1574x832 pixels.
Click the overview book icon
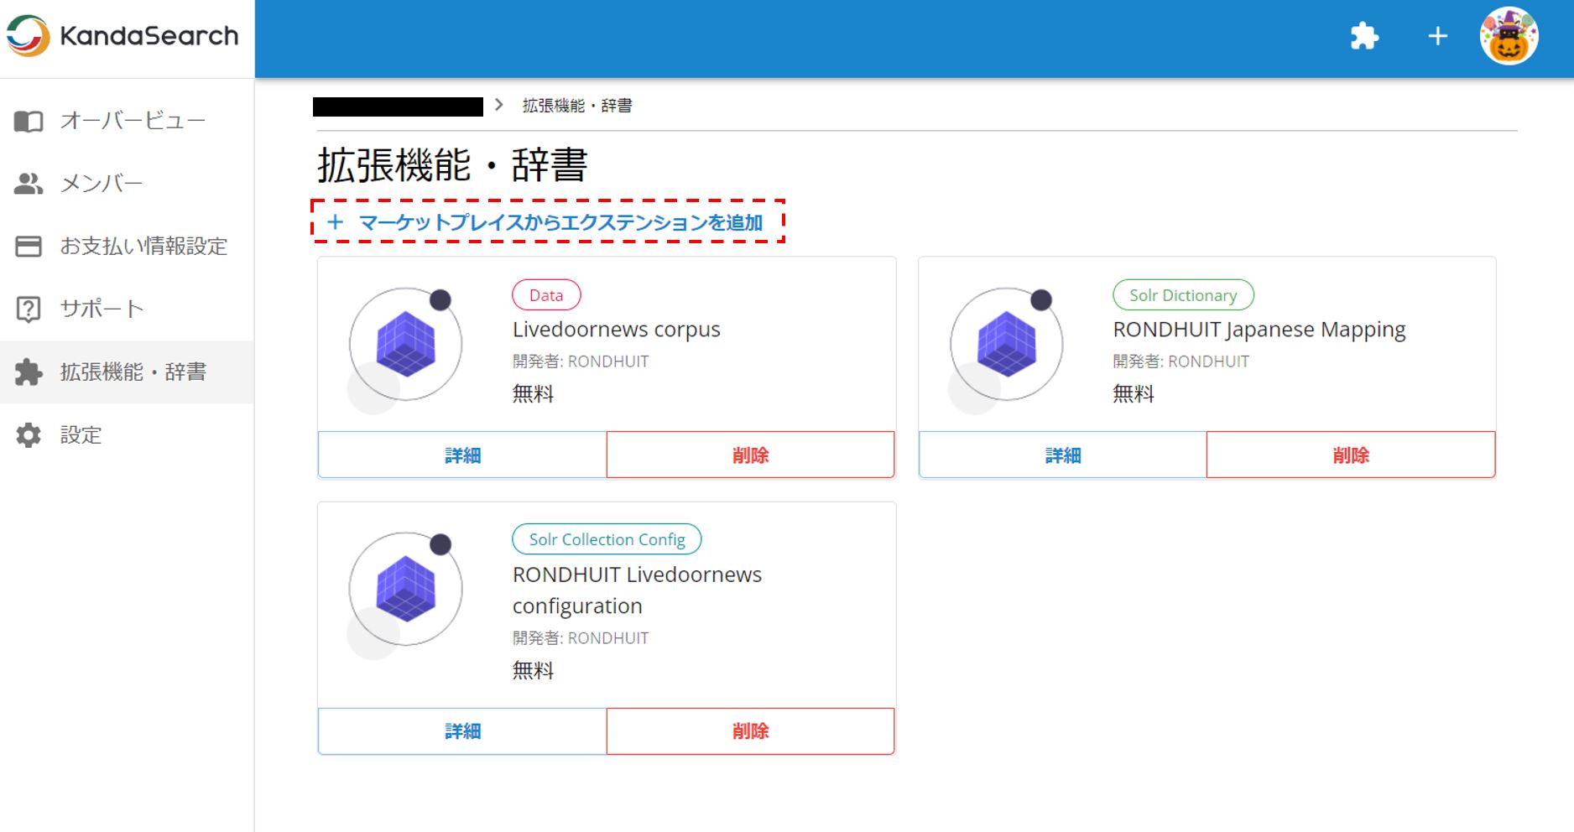(x=29, y=122)
